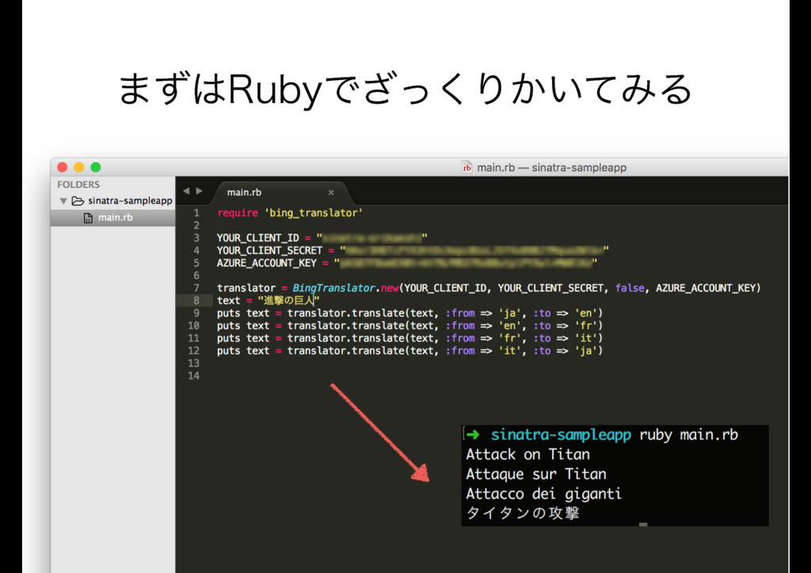The width and height of the screenshot is (811, 573).
Task: Click the FOLDERS sidebar heading
Action: pyautogui.click(x=78, y=184)
